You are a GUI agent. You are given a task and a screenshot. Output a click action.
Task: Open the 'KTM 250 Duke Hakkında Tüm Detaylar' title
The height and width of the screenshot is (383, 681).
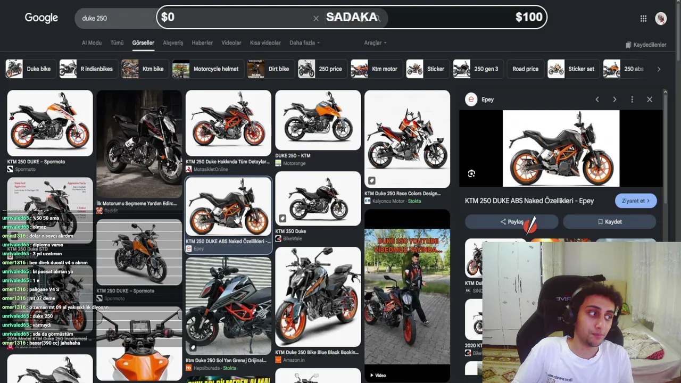228,162
